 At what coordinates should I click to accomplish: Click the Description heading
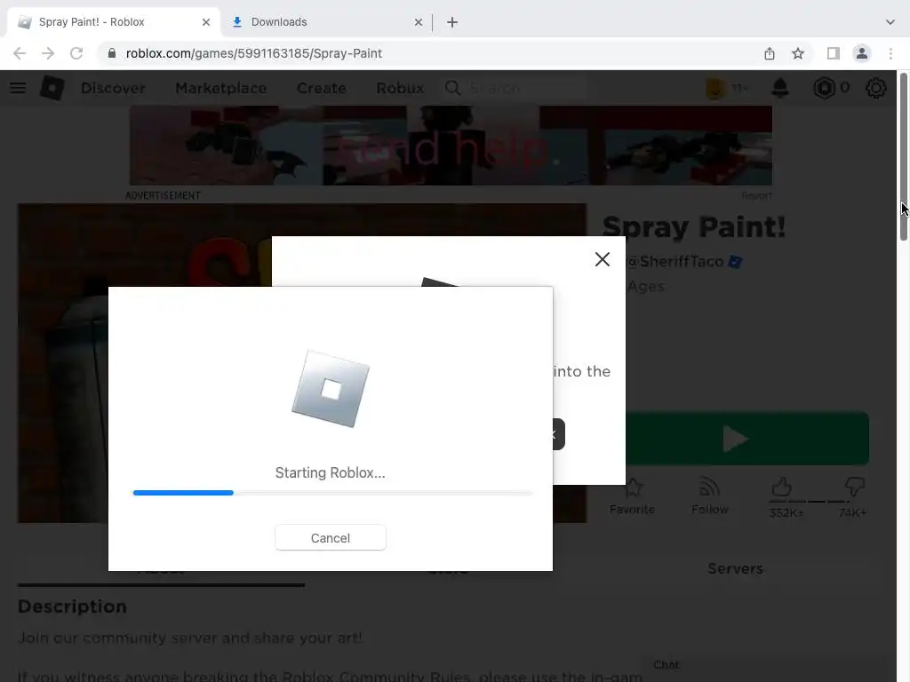[73, 606]
